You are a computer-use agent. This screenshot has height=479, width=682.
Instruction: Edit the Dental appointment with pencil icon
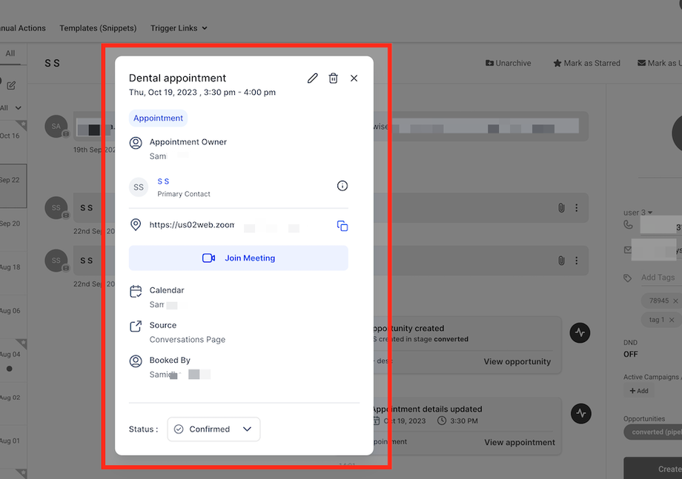312,78
